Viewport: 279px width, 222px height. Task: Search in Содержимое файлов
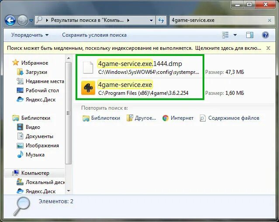229,118
